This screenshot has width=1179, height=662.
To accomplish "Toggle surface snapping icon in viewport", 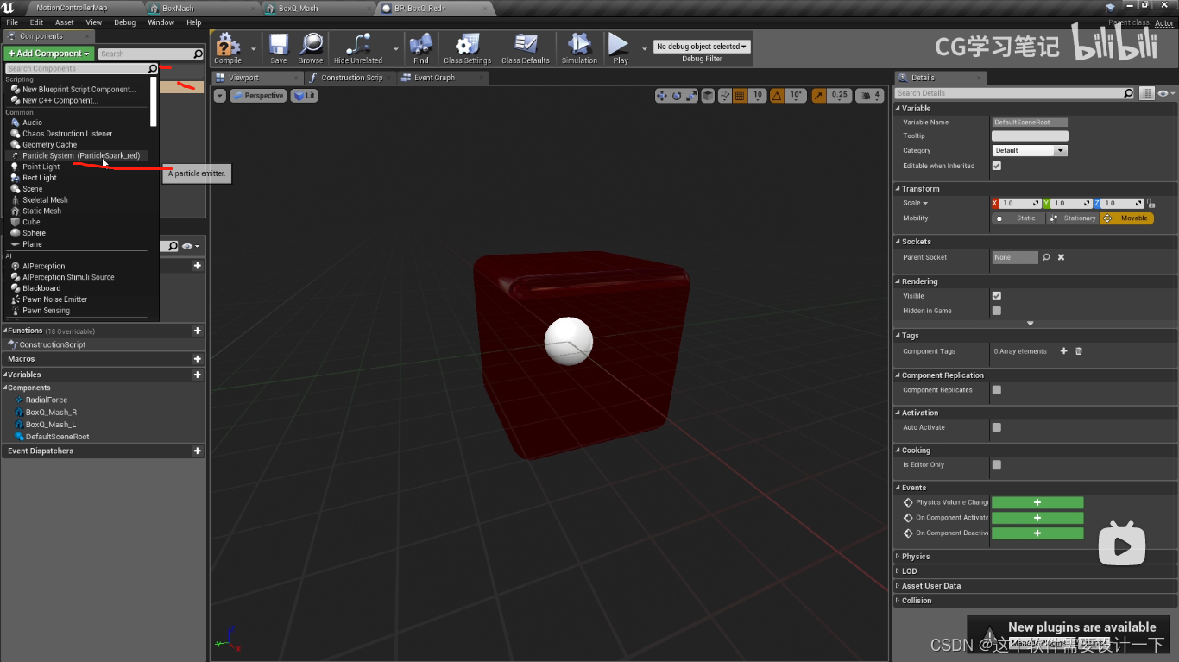I will (x=724, y=96).
